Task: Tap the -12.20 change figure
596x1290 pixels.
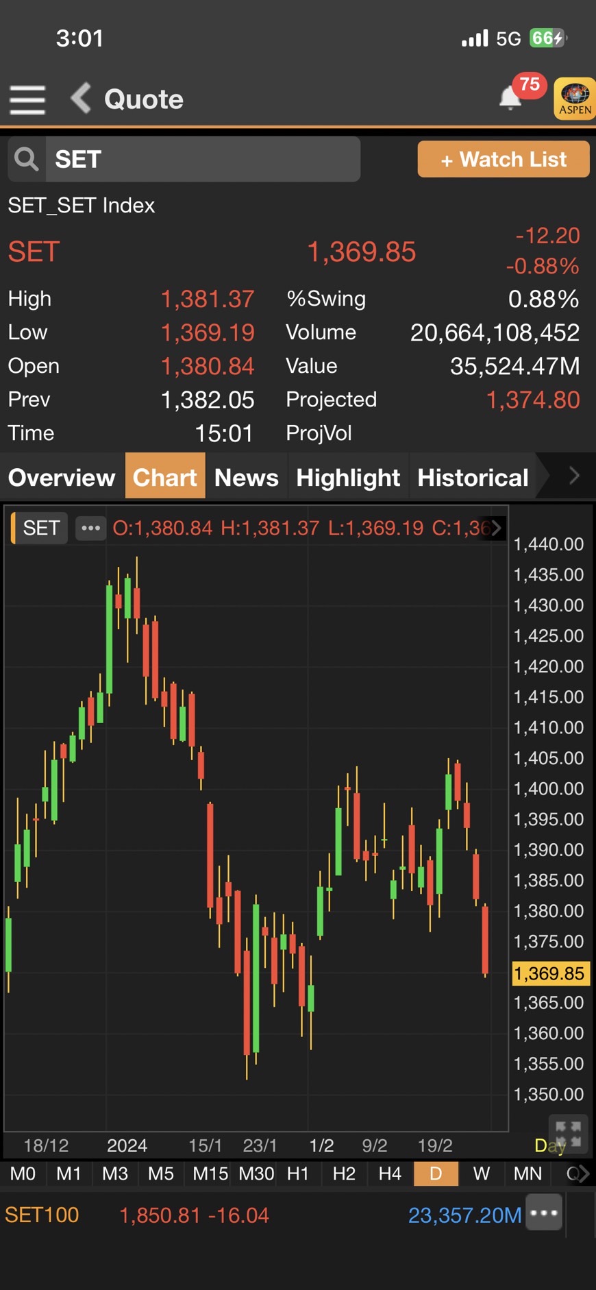Action: (547, 236)
